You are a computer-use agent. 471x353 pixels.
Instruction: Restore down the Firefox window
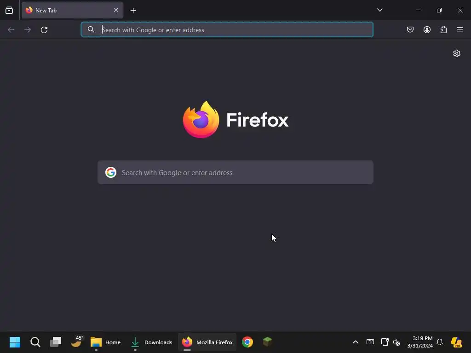[x=439, y=10]
